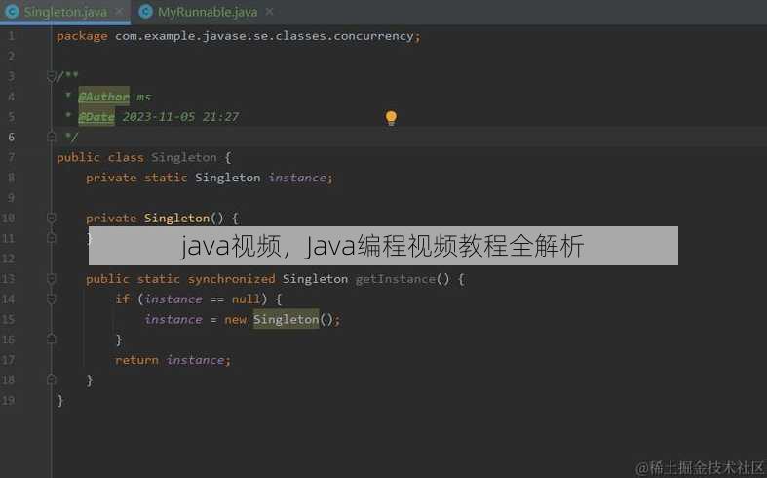This screenshot has height=478, width=767.
Task: Click line number 13 in the gutter
Action: pos(9,279)
